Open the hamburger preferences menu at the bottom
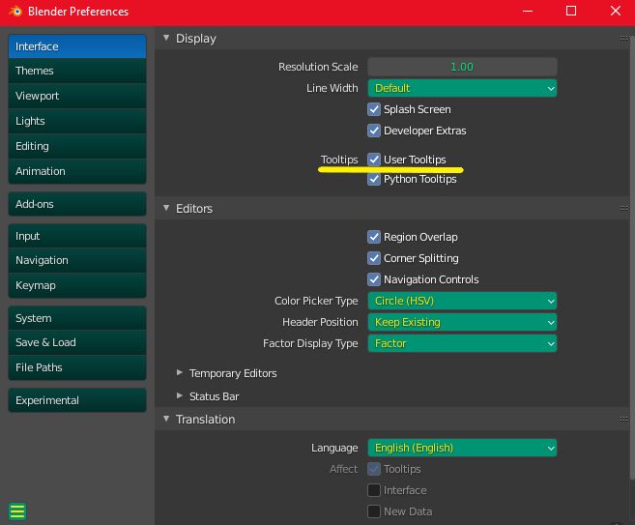 point(17,511)
